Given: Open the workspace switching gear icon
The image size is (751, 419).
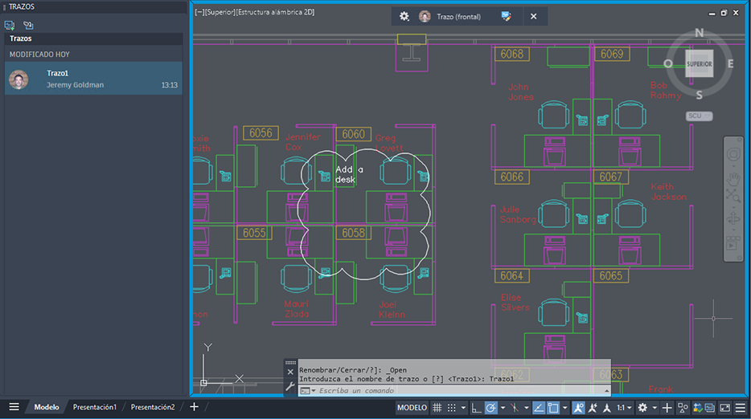Looking at the screenshot, I should point(642,408).
